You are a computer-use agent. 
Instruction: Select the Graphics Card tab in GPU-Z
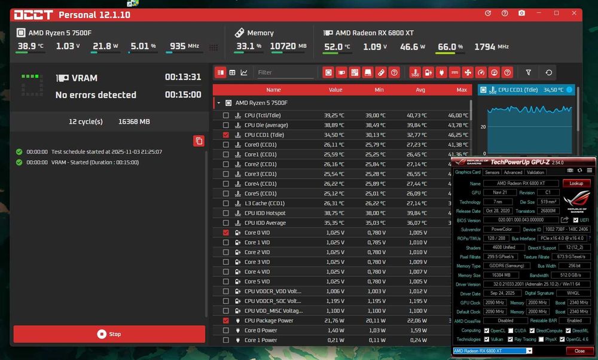[468, 172]
